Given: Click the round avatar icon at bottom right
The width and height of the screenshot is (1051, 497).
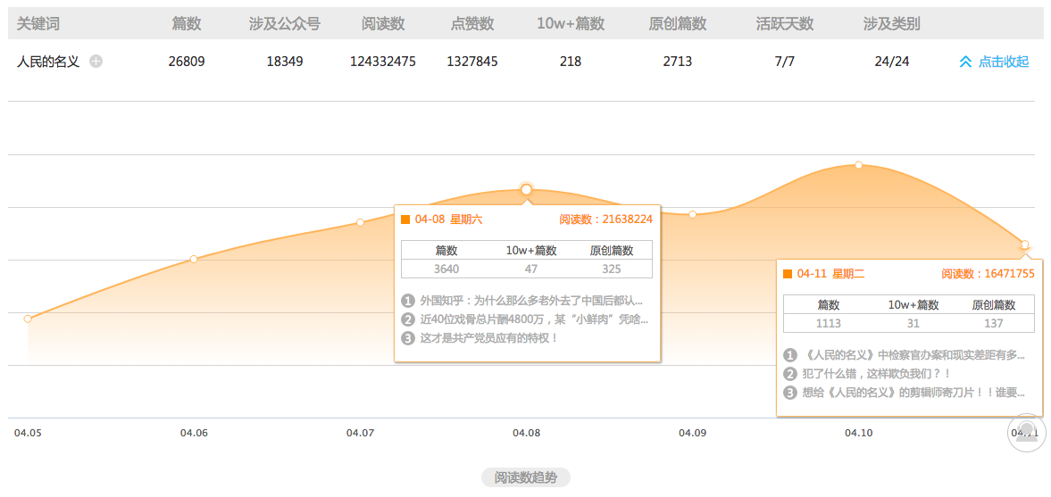Looking at the screenshot, I should (1025, 433).
